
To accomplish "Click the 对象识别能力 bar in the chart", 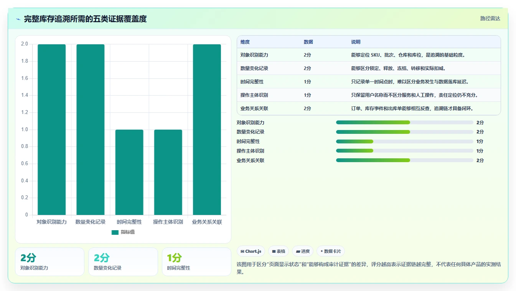I will tap(52, 130).
